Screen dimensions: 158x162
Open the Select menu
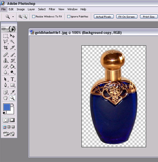(x=42, y=9)
